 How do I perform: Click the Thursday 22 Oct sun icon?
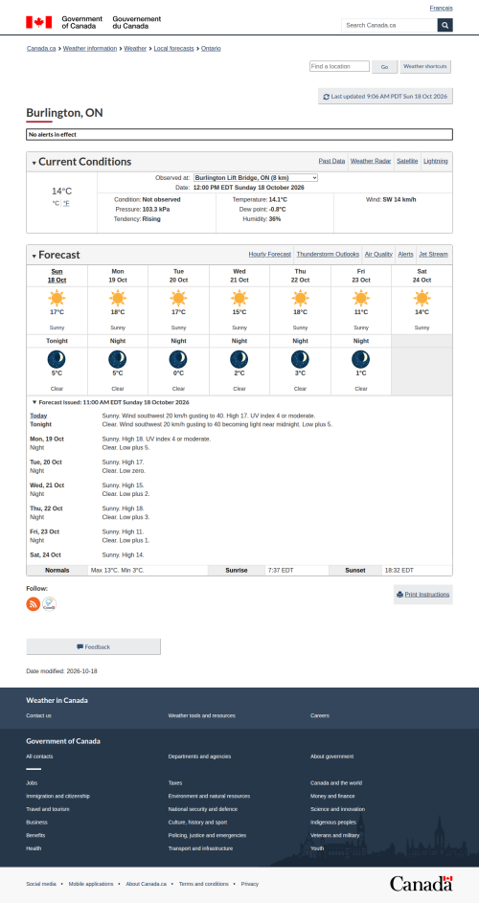point(300,299)
